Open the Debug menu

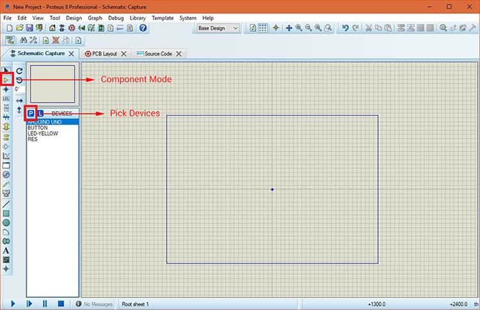point(116,18)
